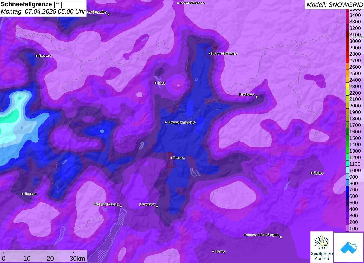Click the Bozen/Bolzano label text
Viewport: 364px width, 263px height.
[x=224, y=53]
